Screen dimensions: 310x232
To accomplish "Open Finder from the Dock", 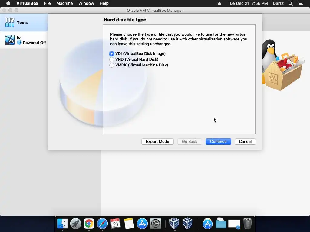I will 62,224.
